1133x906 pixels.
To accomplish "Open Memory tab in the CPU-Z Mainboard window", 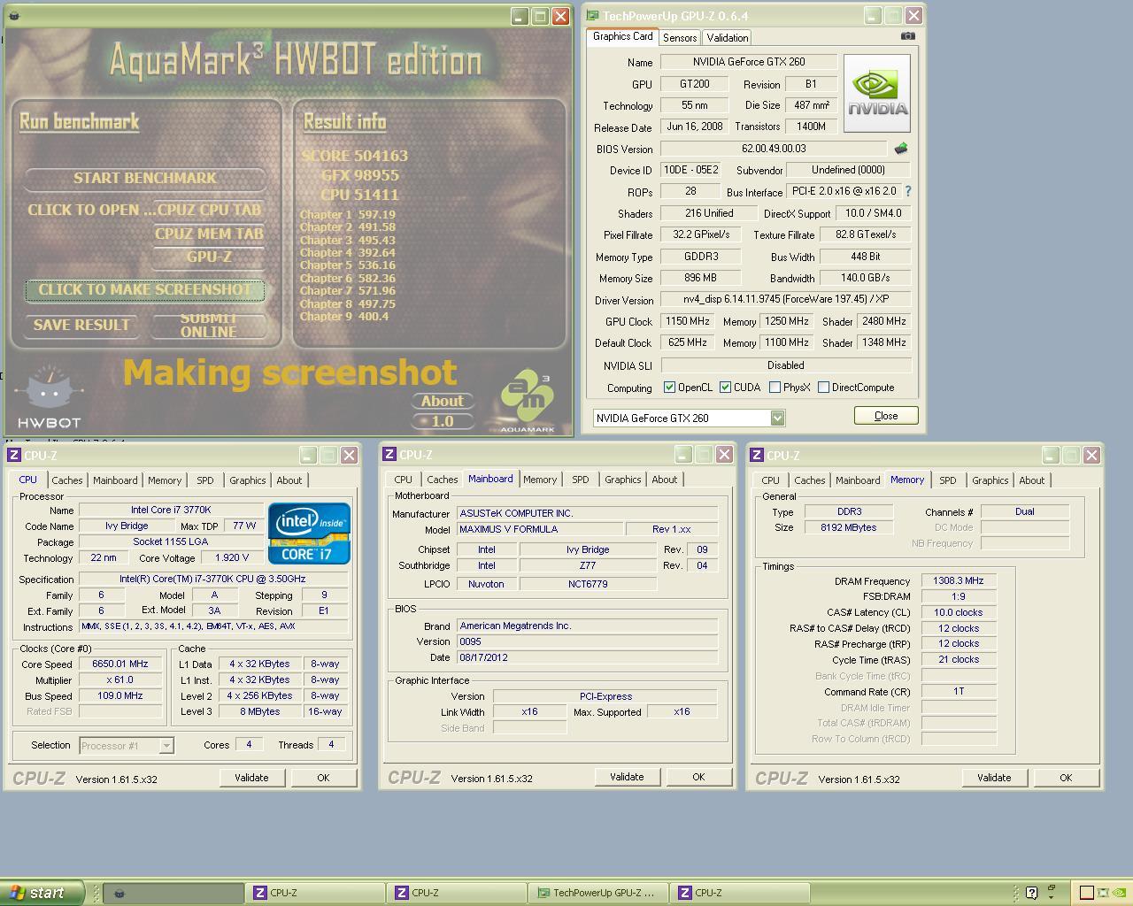I will click(540, 480).
